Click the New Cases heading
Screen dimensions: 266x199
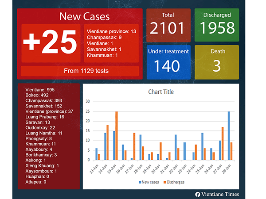(x=84, y=17)
